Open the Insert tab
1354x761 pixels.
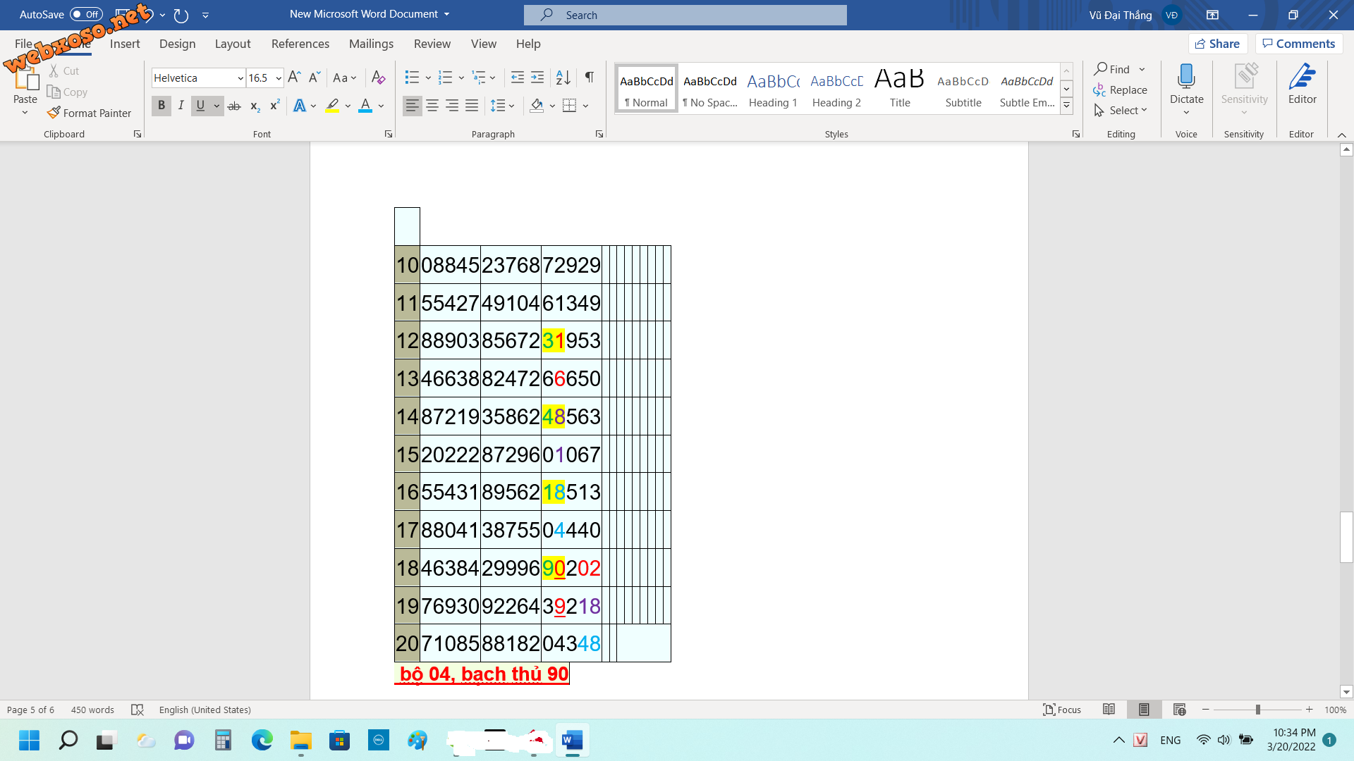(x=125, y=44)
